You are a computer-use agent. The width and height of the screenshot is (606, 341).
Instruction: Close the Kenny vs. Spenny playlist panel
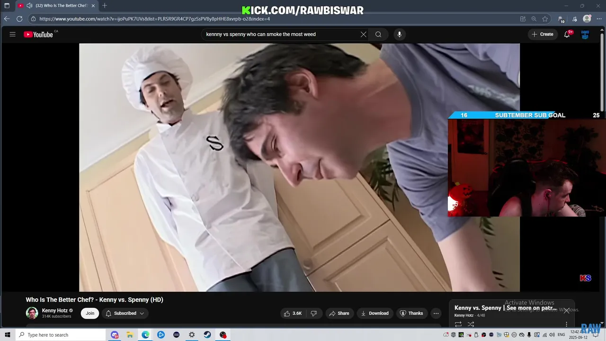(x=566, y=311)
